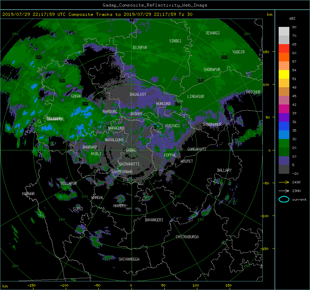Click the 'DHARWAD' city label
This screenshot has width=310, height=290.
[90, 147]
